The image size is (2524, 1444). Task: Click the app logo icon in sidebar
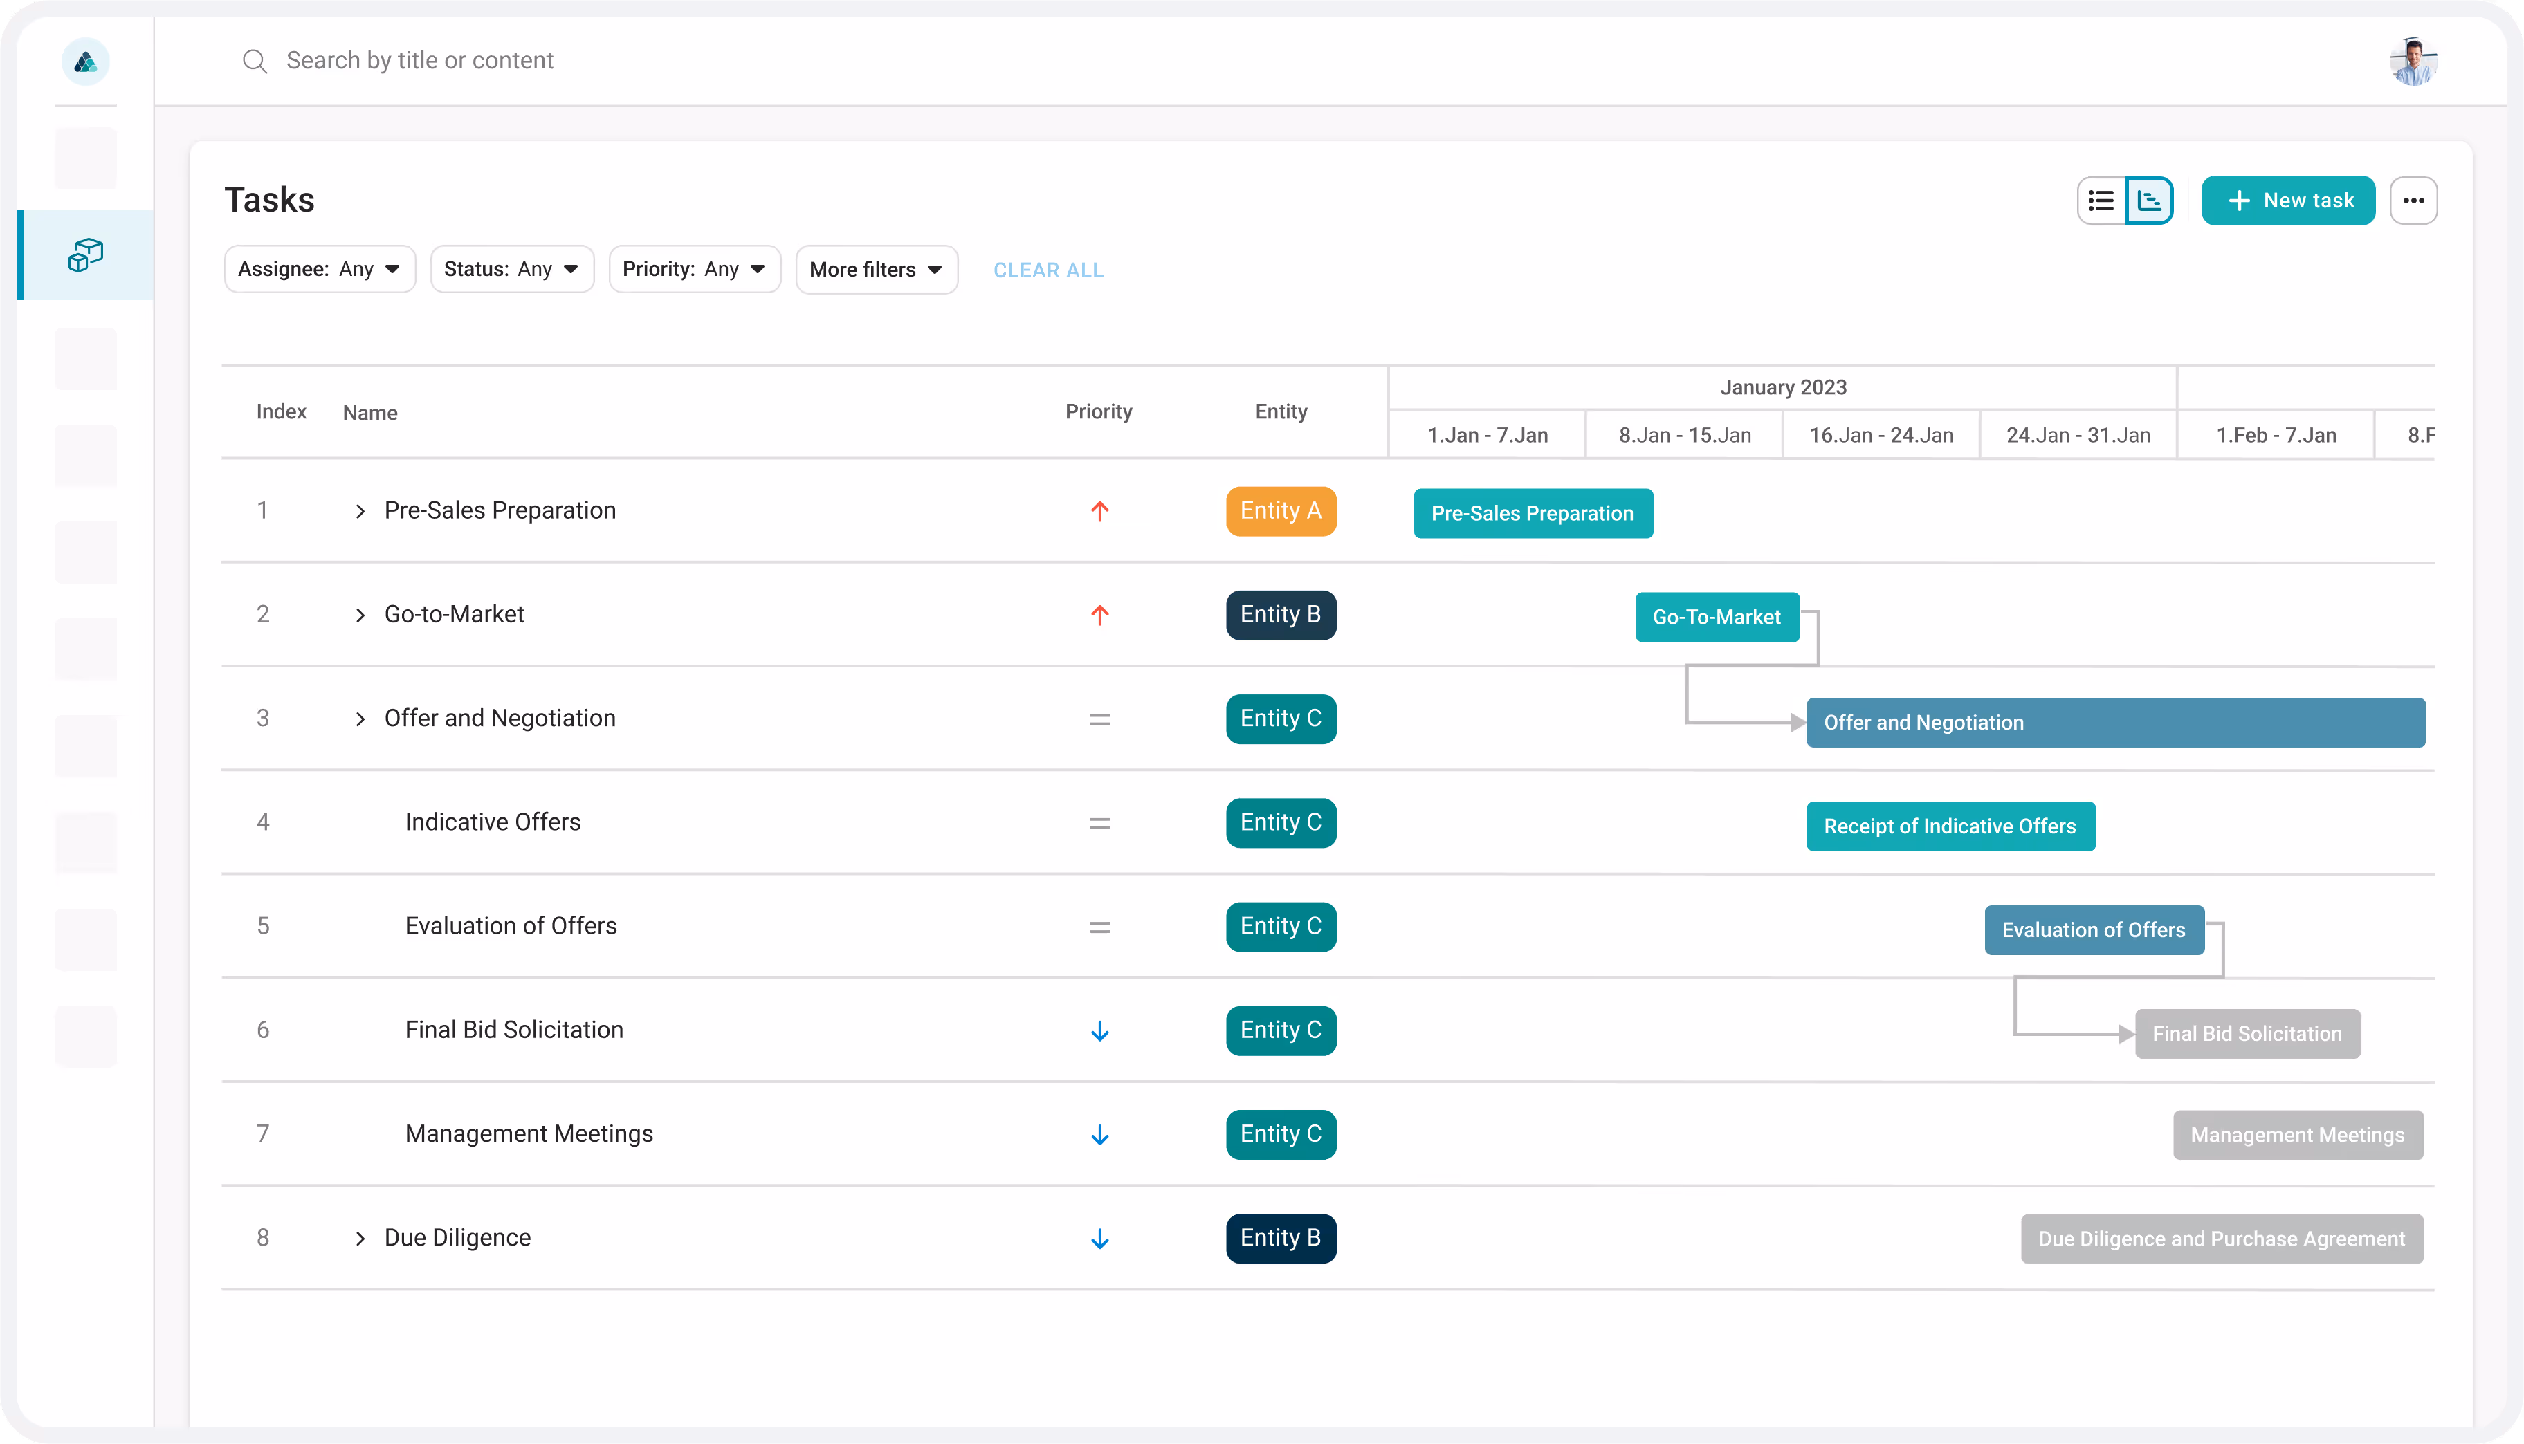[x=85, y=62]
